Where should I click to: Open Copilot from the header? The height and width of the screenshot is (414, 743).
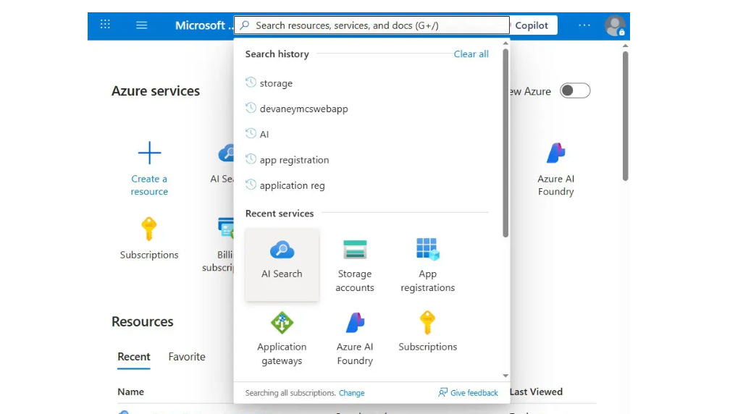pyautogui.click(x=532, y=25)
